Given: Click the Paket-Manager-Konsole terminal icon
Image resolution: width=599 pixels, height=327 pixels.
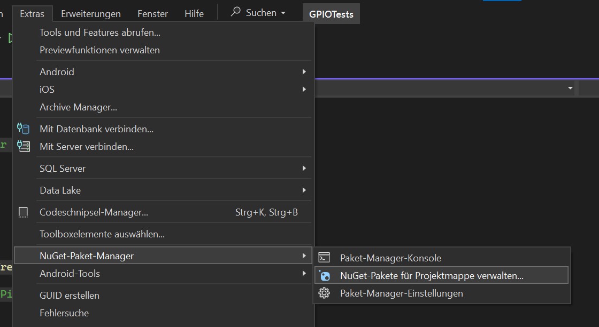Looking at the screenshot, I should tap(324, 258).
